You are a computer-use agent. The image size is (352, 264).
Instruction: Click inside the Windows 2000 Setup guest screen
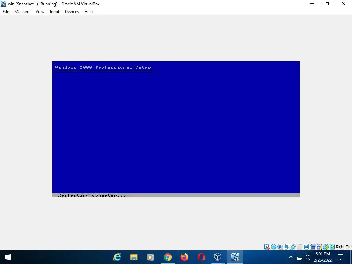(x=176, y=129)
